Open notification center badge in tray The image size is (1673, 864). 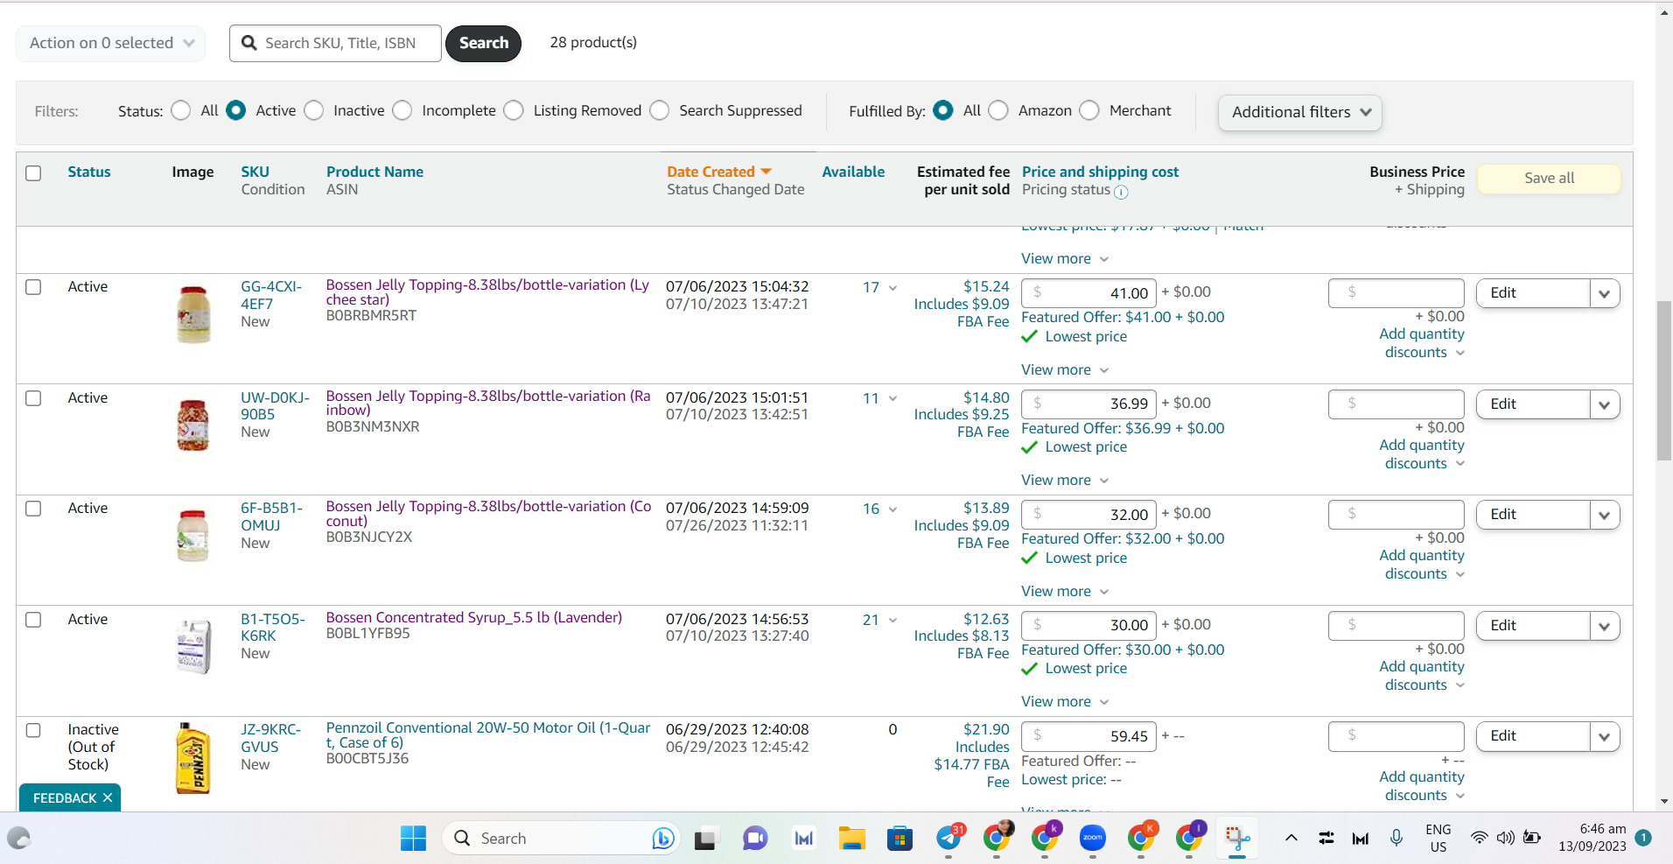pos(1643,838)
